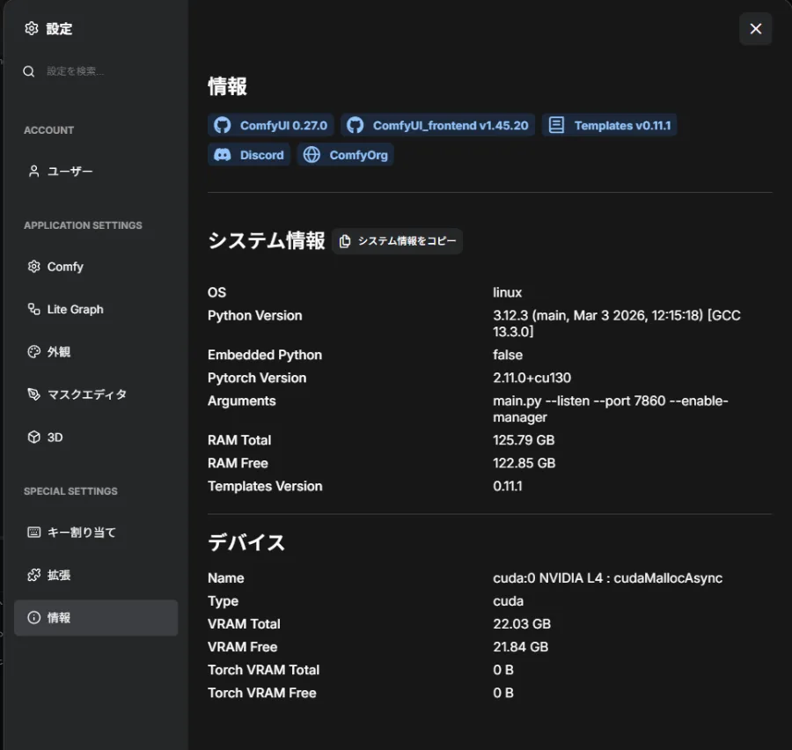Viewport: 792px width, 750px height.
Task: Click the user person icon
Action: coord(33,172)
